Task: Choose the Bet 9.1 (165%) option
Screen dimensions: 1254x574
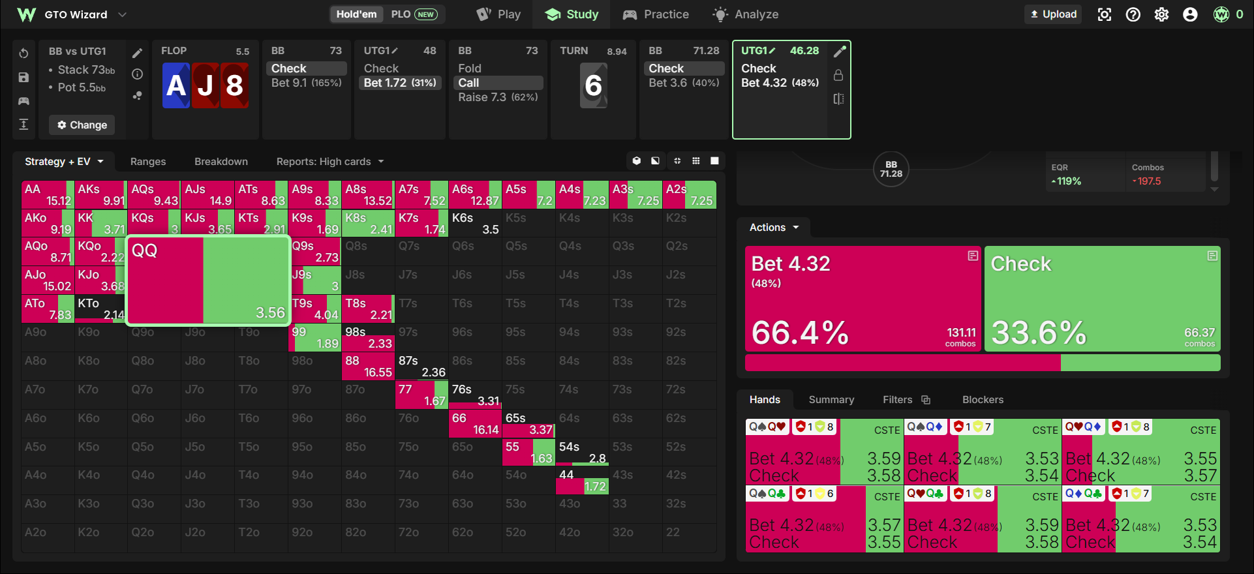Action: click(x=307, y=83)
